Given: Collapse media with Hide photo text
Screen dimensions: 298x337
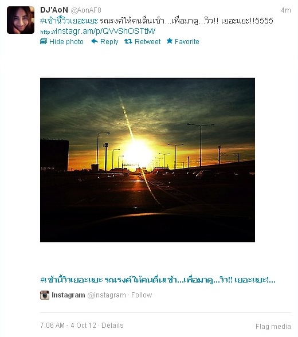Looking at the screenshot, I should point(66,42).
